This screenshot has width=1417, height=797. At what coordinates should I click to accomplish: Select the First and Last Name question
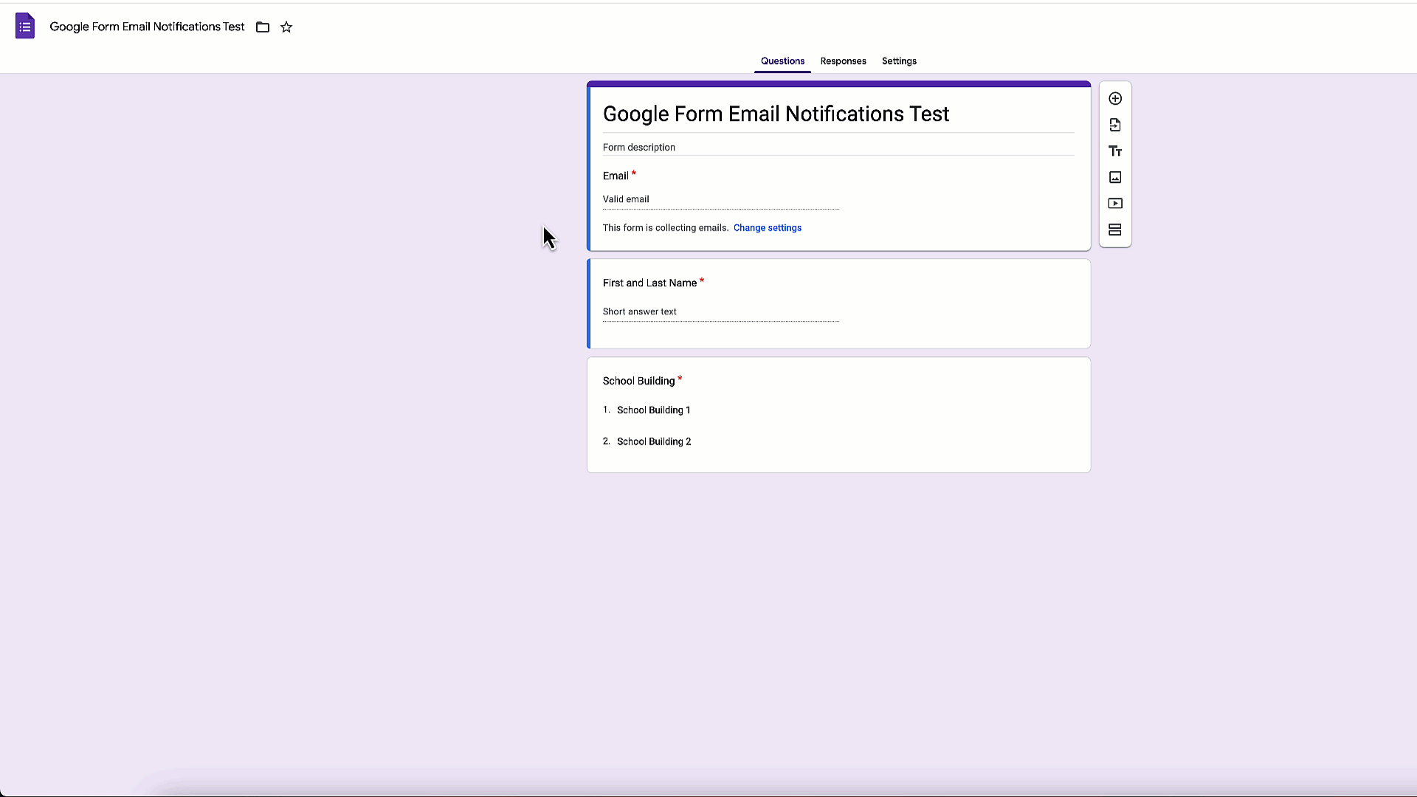(649, 283)
